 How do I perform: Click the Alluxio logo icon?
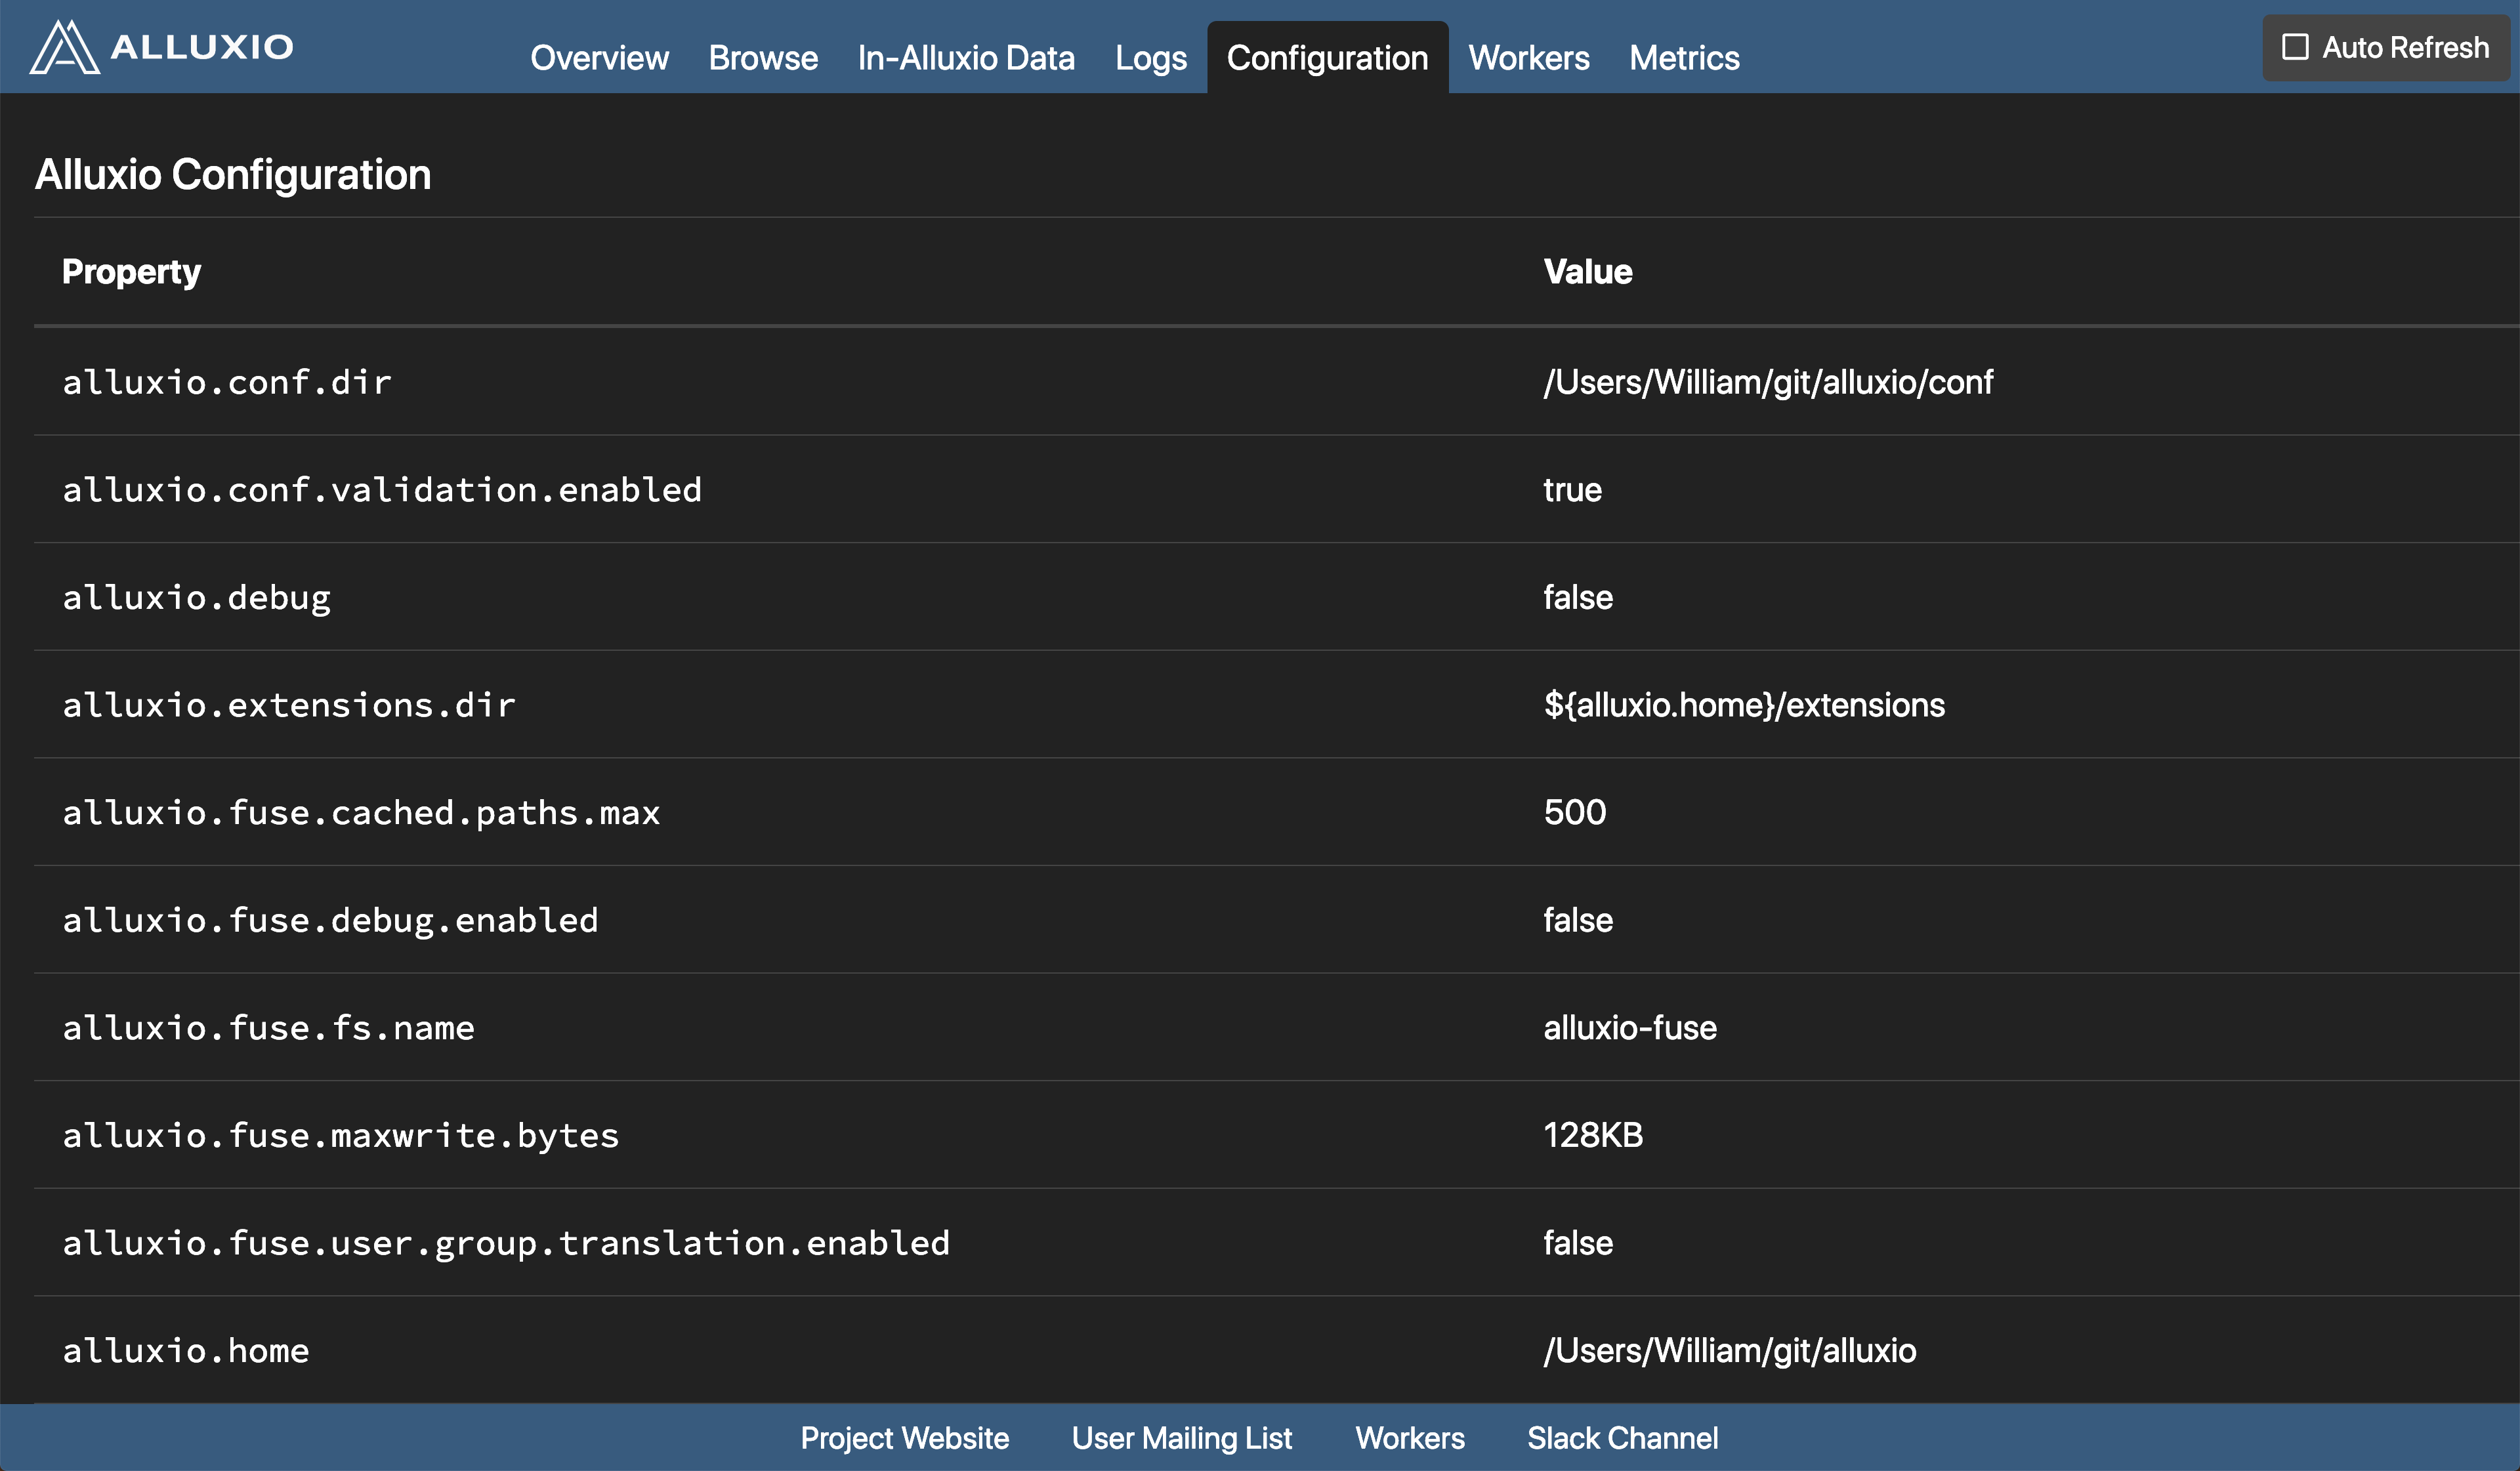[64, 46]
